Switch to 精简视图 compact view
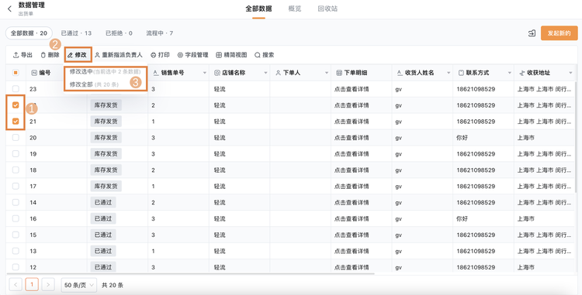The height and width of the screenshot is (295, 582). [231, 55]
